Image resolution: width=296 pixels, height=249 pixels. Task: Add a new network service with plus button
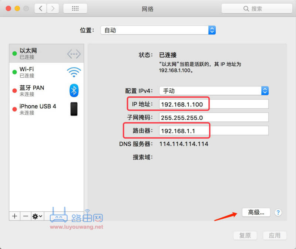(x=14, y=216)
